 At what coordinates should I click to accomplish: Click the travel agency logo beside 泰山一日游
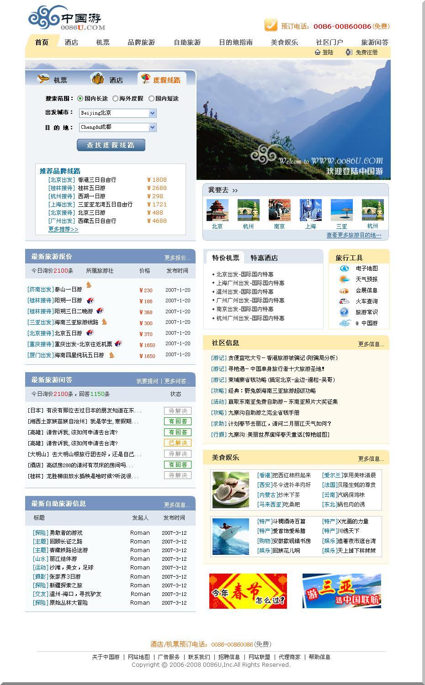89,285
